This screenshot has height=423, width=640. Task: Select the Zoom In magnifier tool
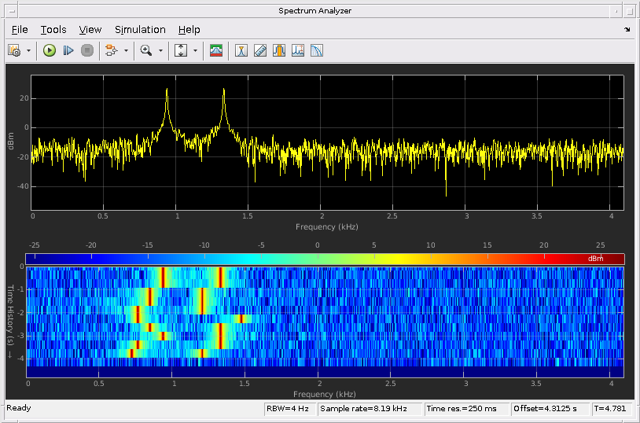pyautogui.click(x=145, y=50)
